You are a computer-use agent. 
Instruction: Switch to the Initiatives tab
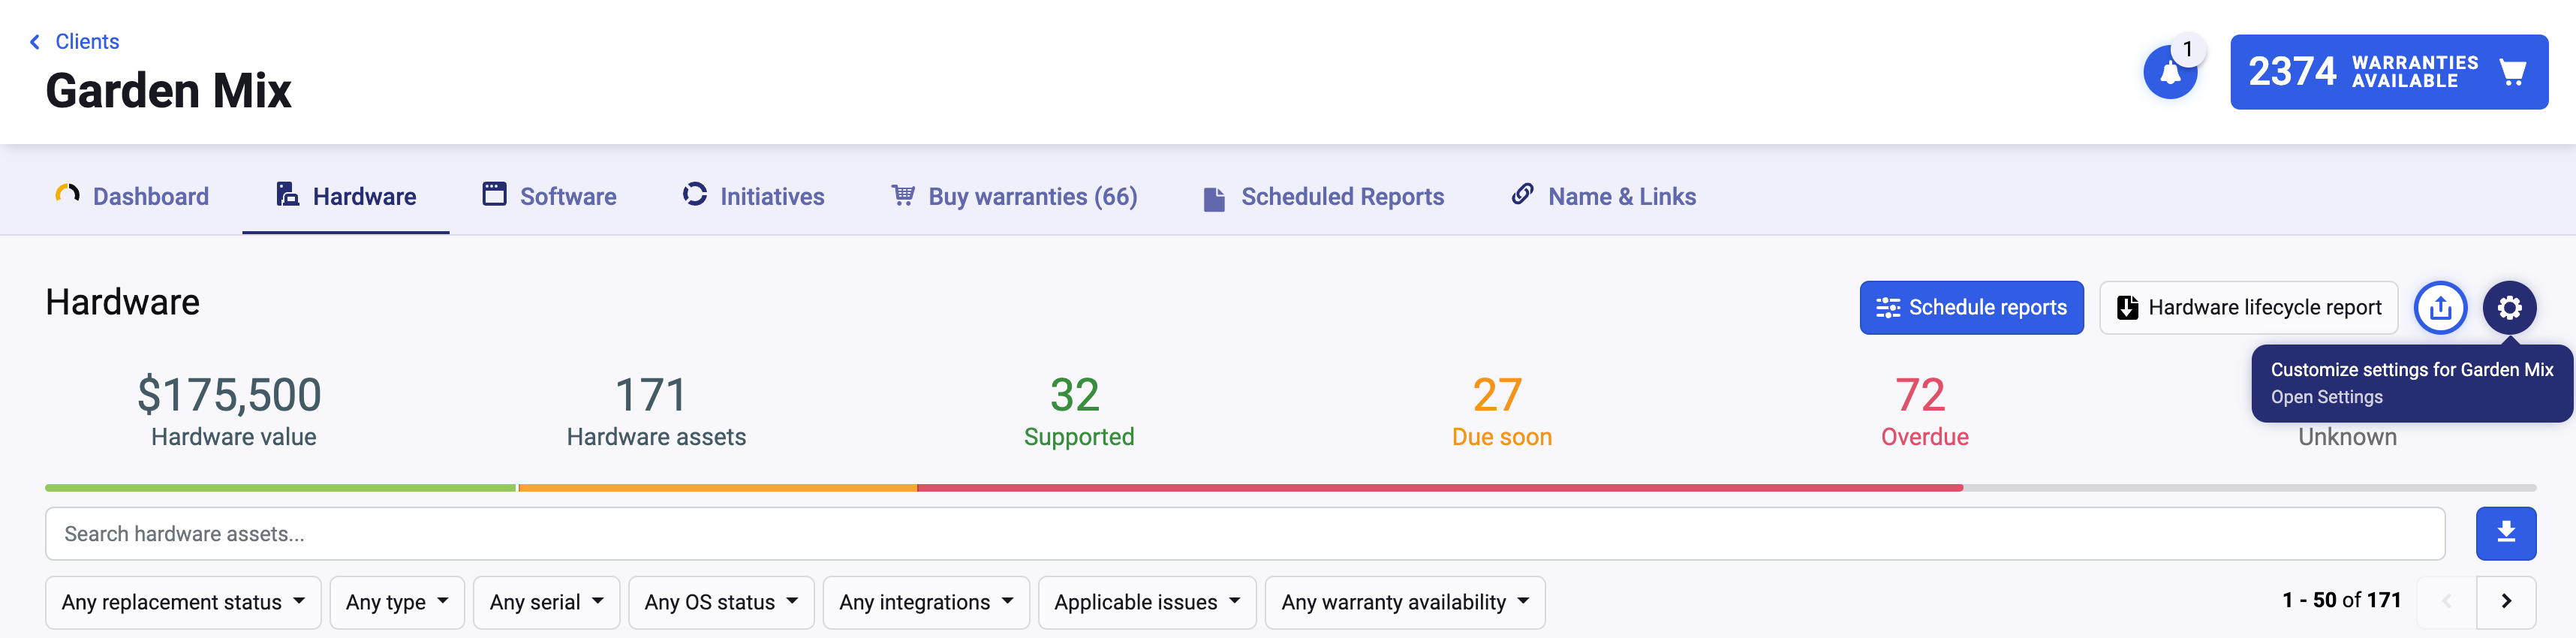pyautogui.click(x=753, y=196)
